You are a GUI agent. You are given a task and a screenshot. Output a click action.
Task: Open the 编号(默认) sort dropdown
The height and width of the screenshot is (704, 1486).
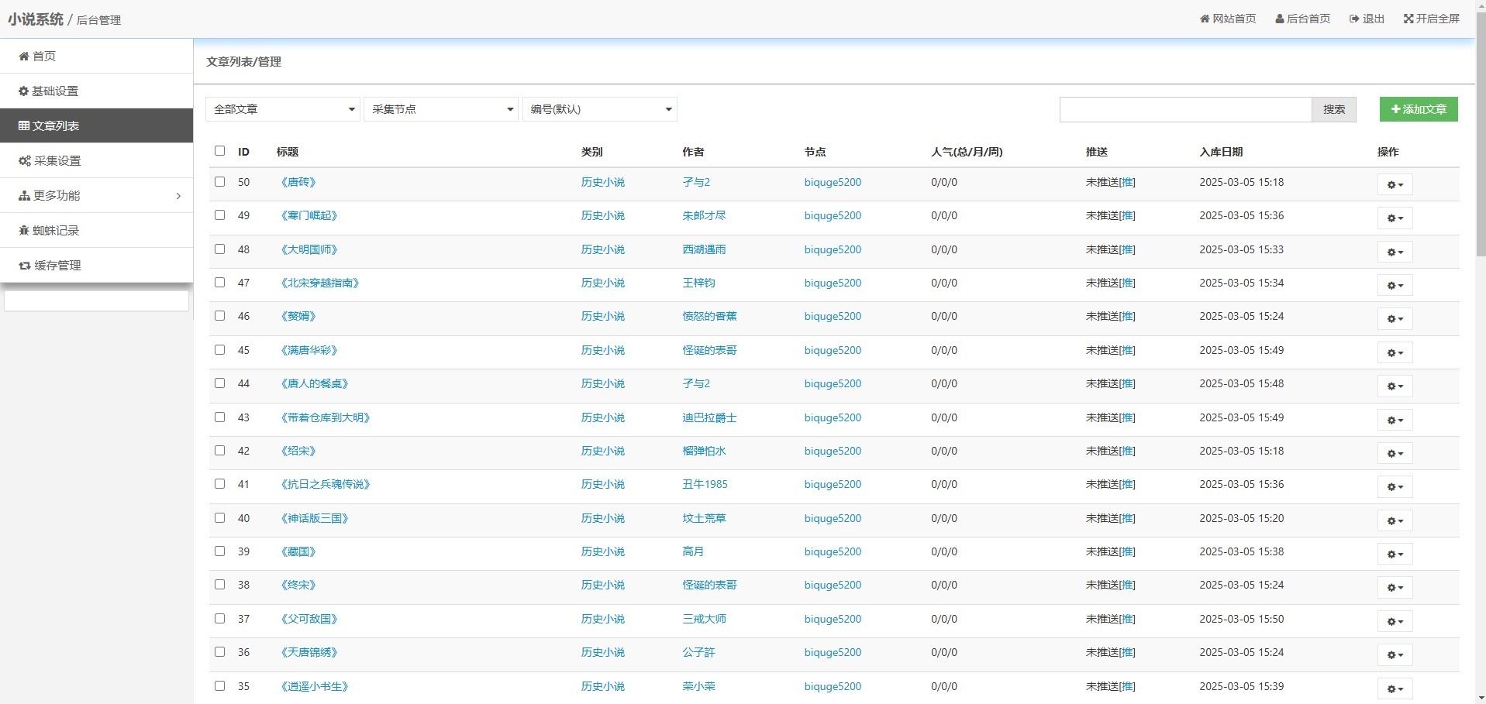click(x=599, y=109)
